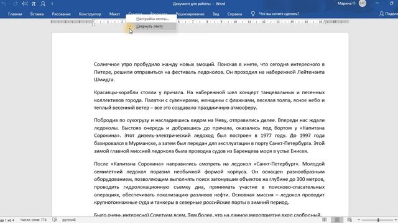The width and height of the screenshot is (398, 223).
Task: Select Print Layout view icon
Action: pyautogui.click(x=337, y=220)
